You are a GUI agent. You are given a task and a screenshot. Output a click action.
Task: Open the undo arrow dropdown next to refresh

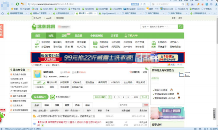25,4
